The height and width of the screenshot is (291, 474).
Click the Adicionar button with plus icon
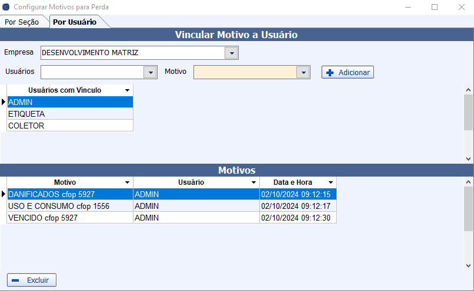(348, 72)
